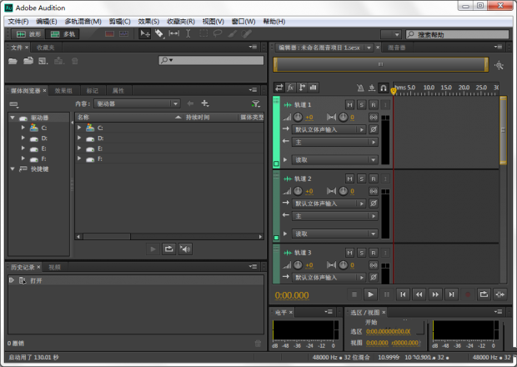Click the playhead marker on timeline ruler
This screenshot has height=367, width=517.
[x=393, y=91]
